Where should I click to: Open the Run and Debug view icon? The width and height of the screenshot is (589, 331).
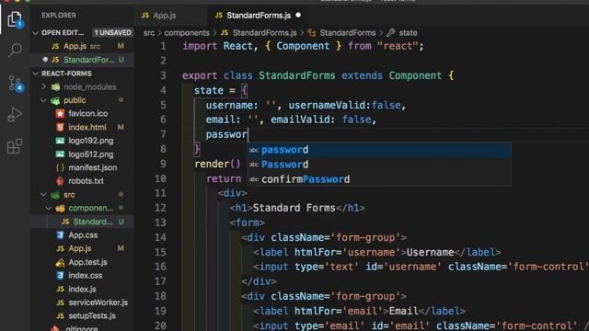pyautogui.click(x=15, y=115)
